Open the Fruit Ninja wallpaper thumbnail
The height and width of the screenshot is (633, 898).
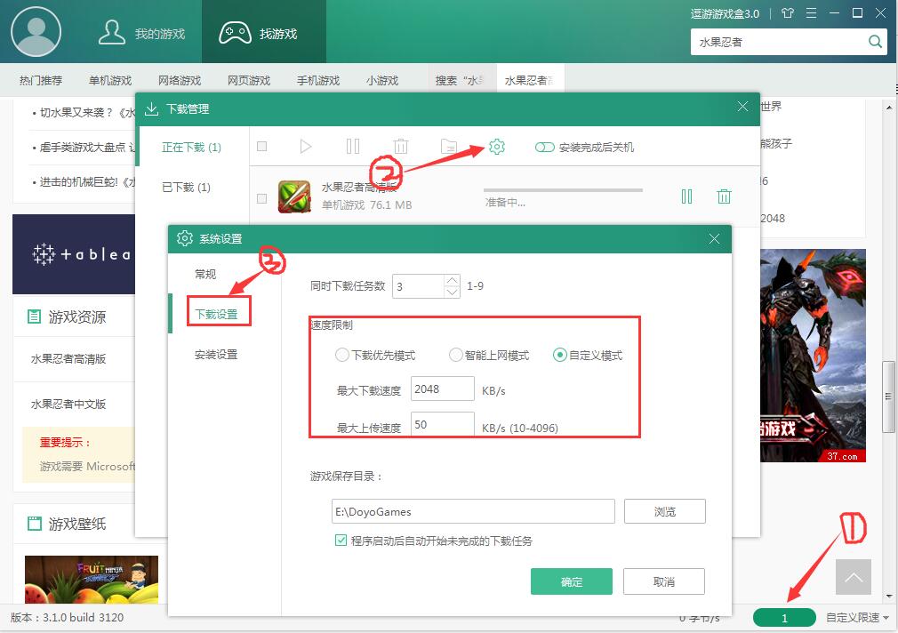(x=92, y=579)
